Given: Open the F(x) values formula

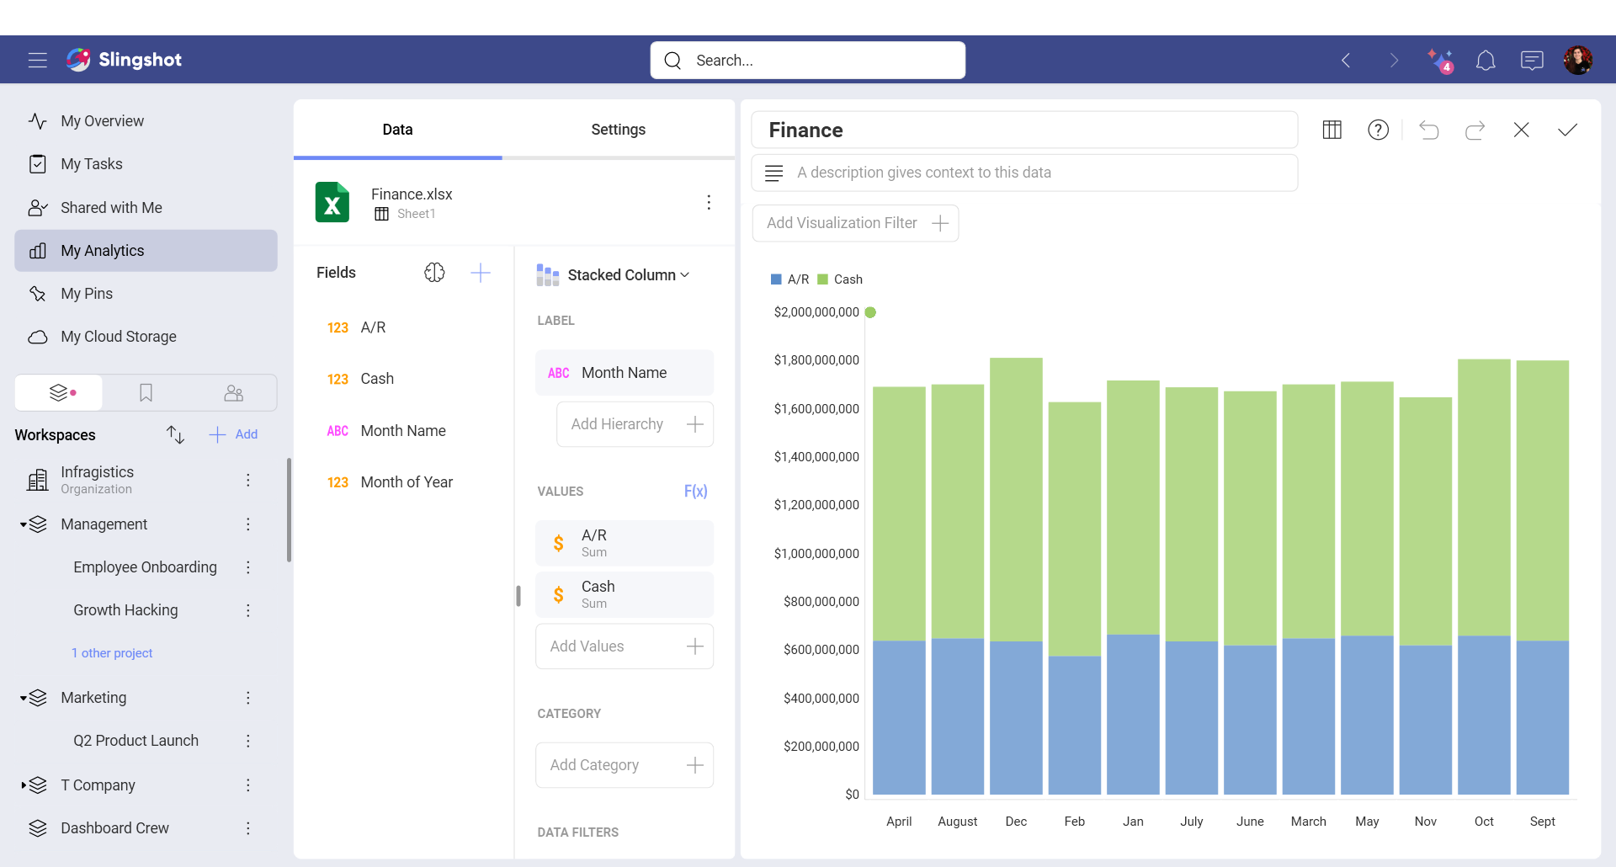Looking at the screenshot, I should [x=695, y=492].
